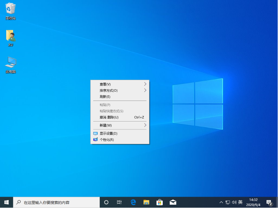Screen dimensions: 278x208
Task: Open the XU user folder on desktop
Action: (10, 37)
